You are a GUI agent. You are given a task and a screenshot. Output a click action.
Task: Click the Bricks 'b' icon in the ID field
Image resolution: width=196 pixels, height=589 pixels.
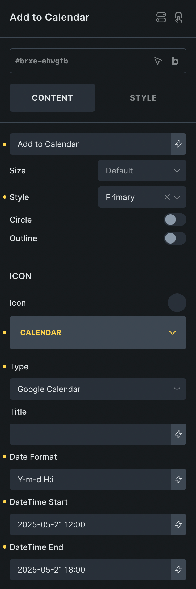pyautogui.click(x=175, y=61)
